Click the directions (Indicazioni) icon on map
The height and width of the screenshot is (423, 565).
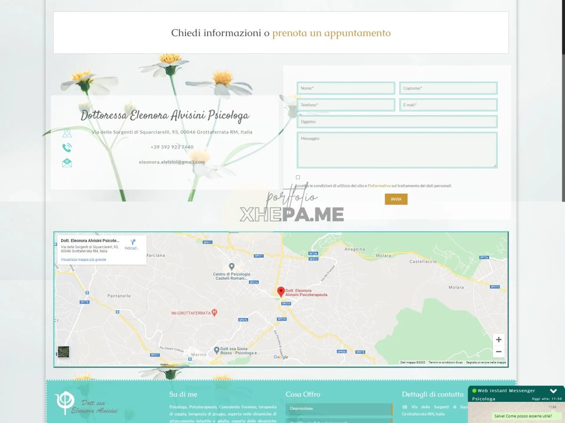[x=133, y=242]
